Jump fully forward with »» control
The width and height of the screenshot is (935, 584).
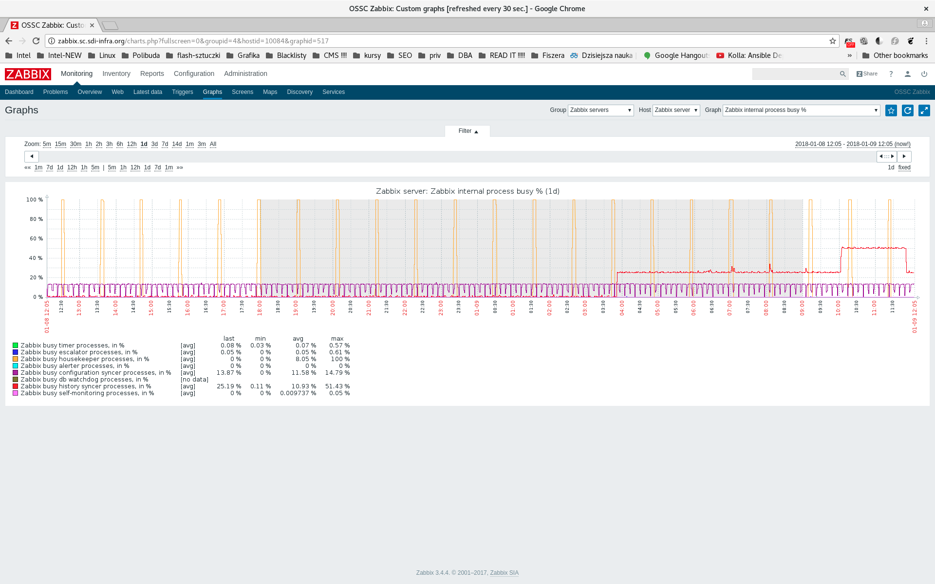(x=180, y=167)
